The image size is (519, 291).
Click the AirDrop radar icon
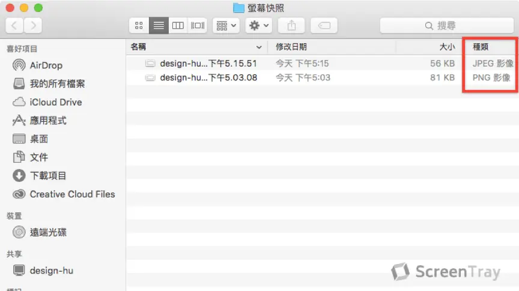click(x=19, y=65)
